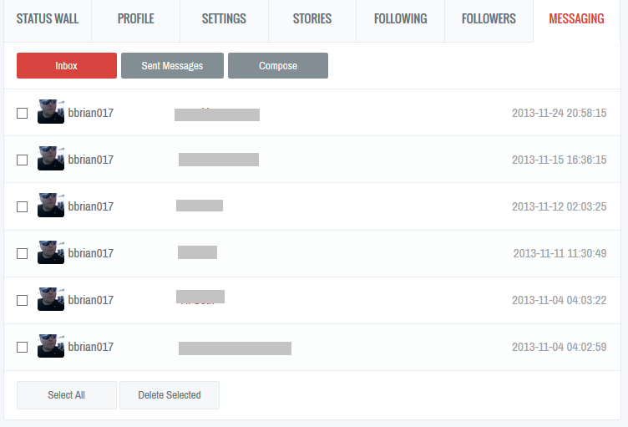View the Following tab
Image resolution: width=628 pixels, height=427 pixels.
click(400, 19)
